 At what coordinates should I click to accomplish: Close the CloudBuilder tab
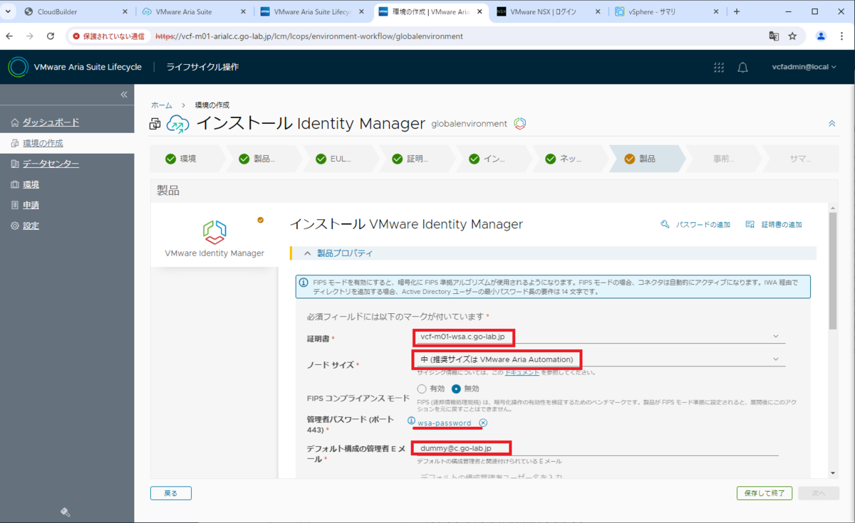(125, 11)
